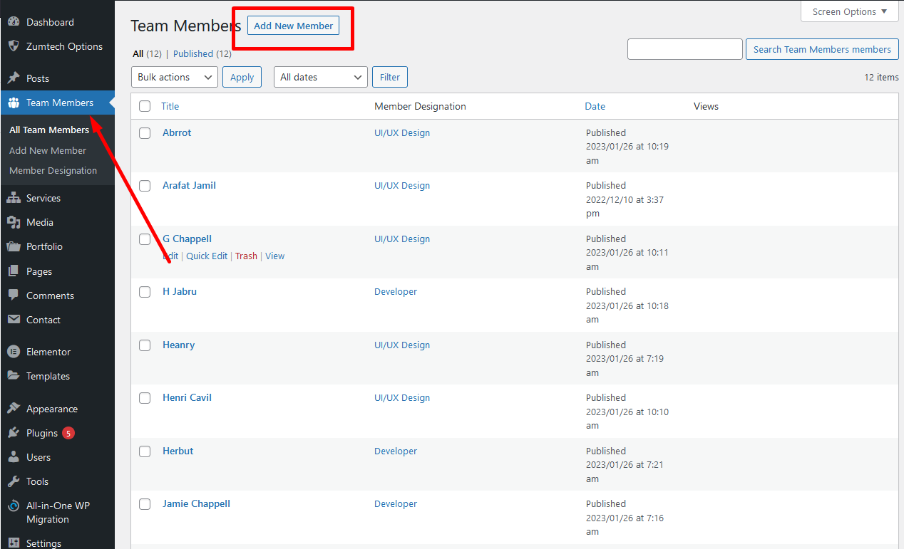Click the Pages document icon
Screen dimensions: 904x549
click(x=14, y=271)
